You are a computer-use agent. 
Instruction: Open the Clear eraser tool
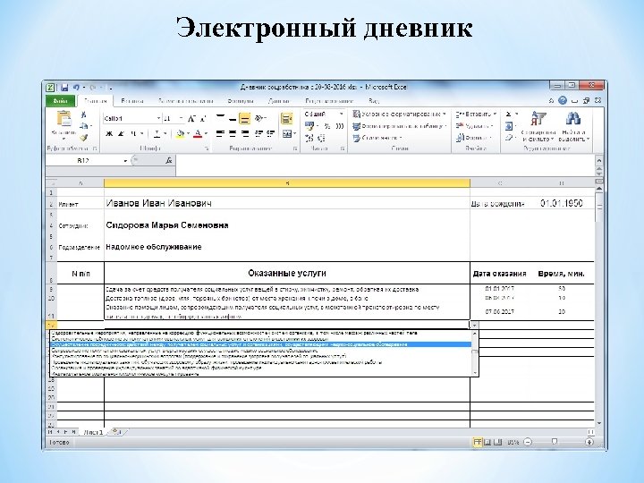(x=508, y=138)
